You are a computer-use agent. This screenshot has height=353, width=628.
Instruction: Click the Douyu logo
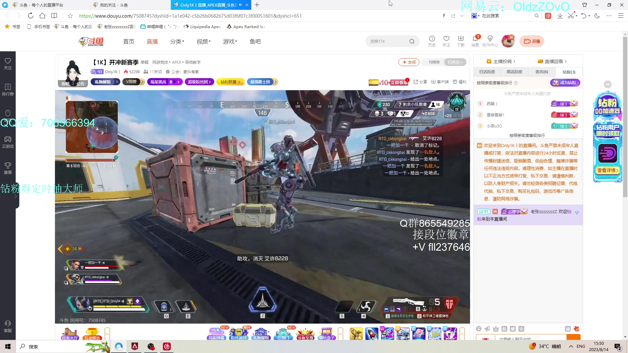[x=91, y=42]
